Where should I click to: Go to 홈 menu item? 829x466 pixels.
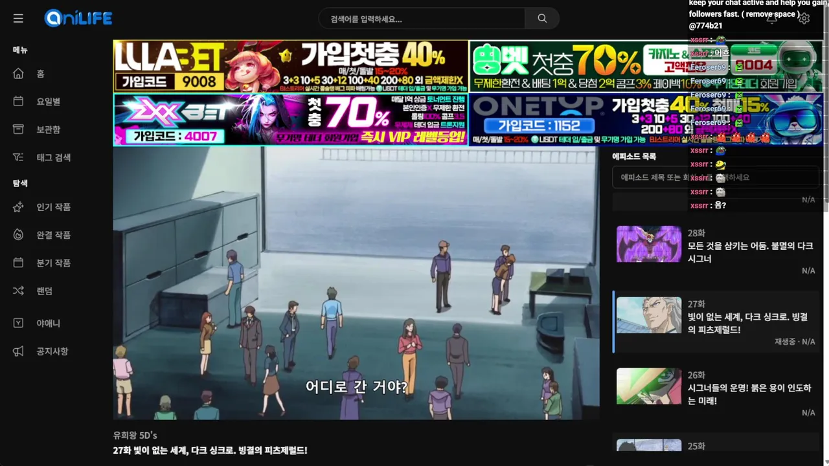click(40, 74)
